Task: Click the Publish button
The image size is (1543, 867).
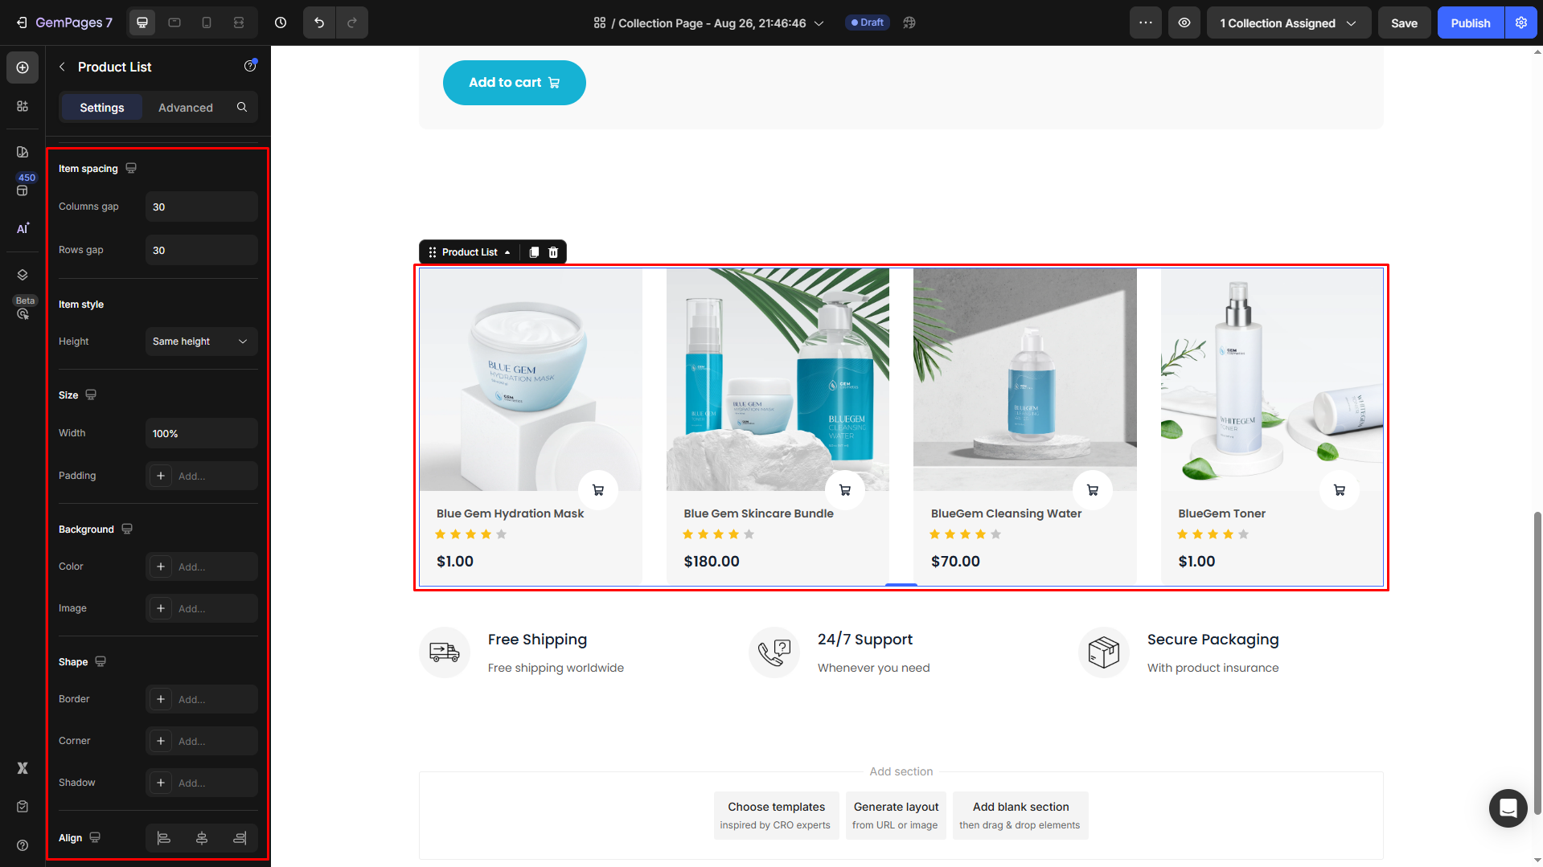Action: tap(1470, 22)
